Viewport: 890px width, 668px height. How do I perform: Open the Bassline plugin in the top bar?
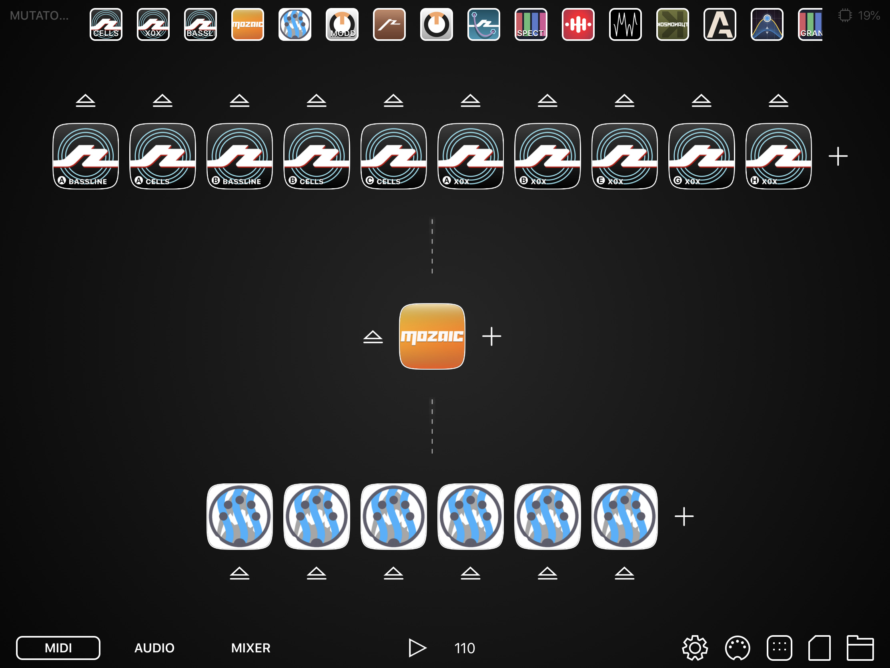pos(200,24)
